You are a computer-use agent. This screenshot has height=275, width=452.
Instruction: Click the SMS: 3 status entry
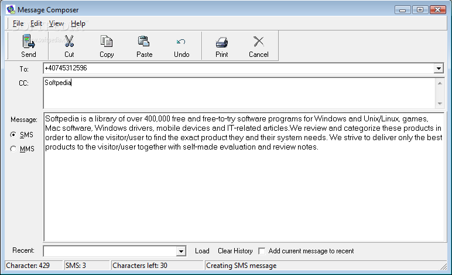click(x=87, y=266)
